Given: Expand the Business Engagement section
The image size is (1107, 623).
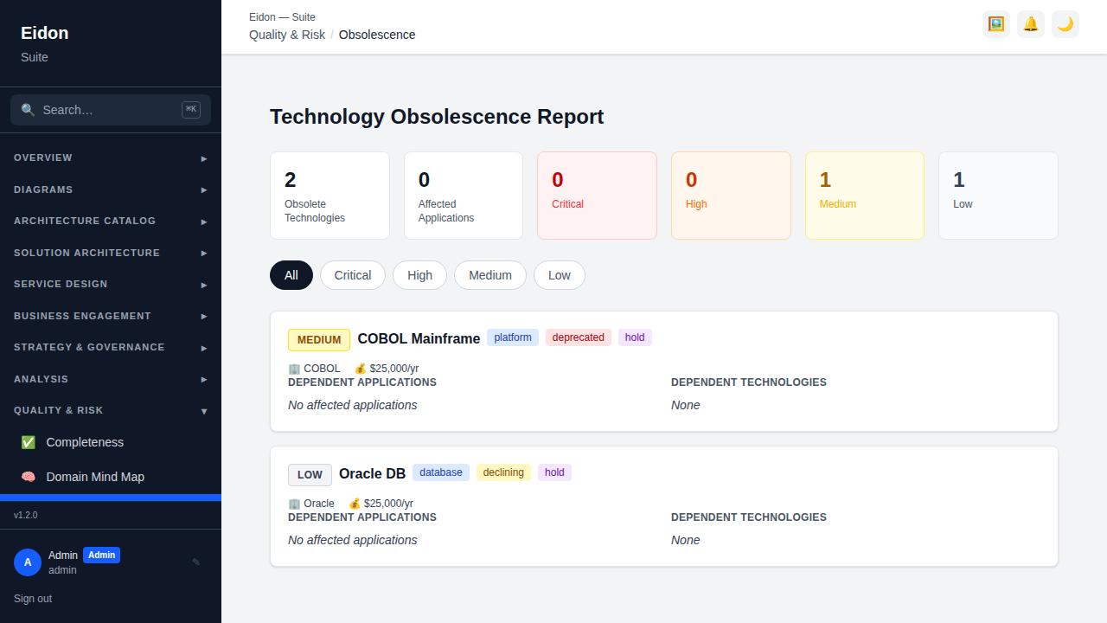Looking at the screenshot, I should click(111, 316).
